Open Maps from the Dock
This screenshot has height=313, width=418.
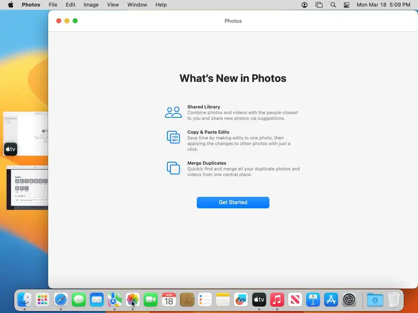point(115,300)
